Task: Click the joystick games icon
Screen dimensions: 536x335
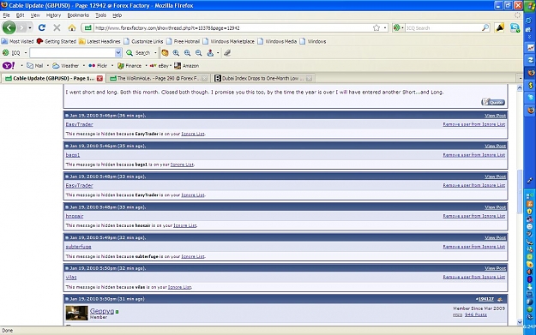Action: coord(210,52)
